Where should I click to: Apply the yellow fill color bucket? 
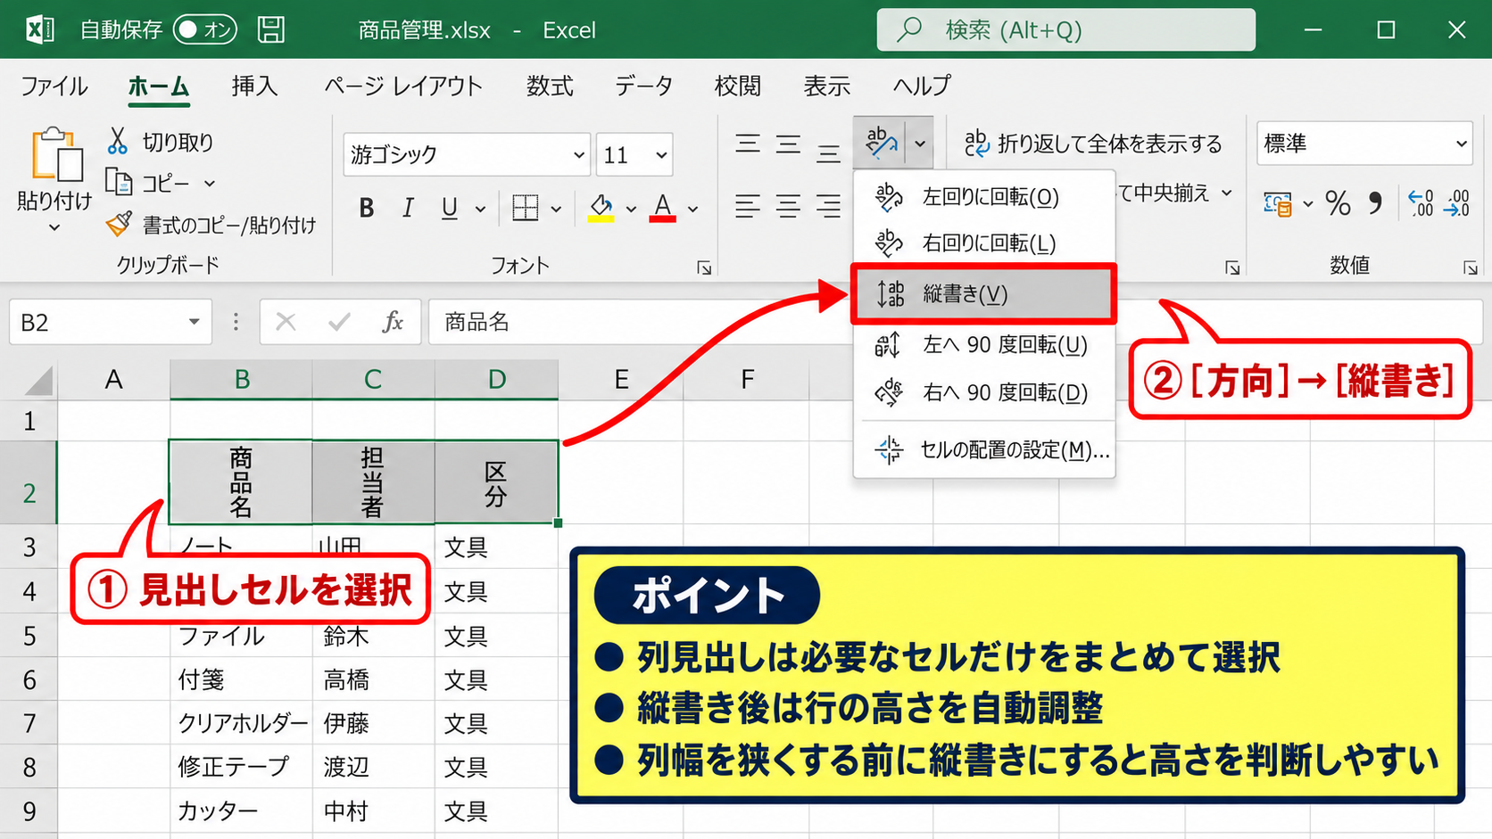(x=601, y=209)
